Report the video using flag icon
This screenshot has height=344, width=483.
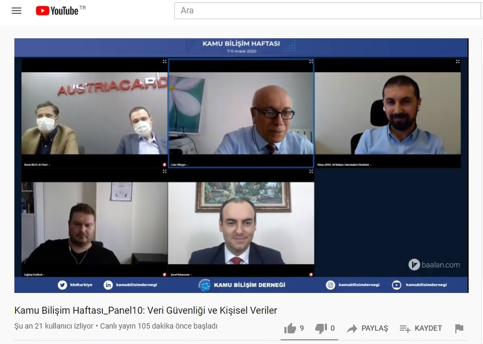459,329
